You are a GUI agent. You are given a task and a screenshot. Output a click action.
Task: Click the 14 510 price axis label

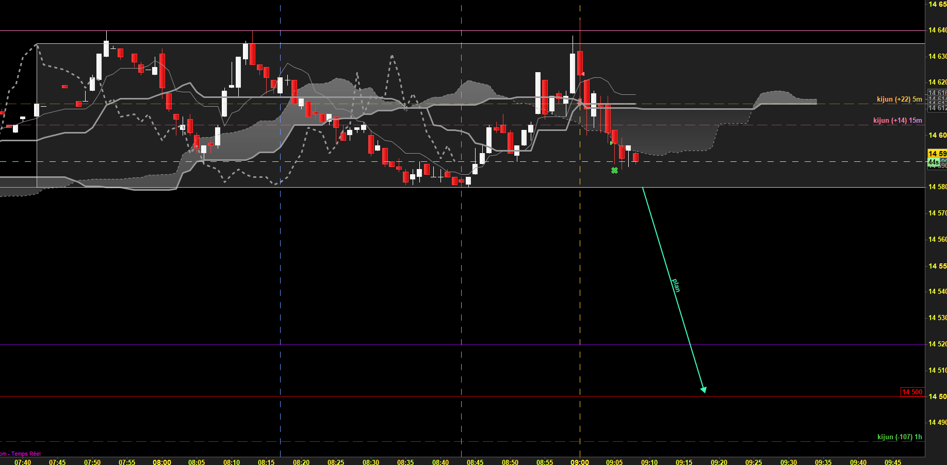938,370
